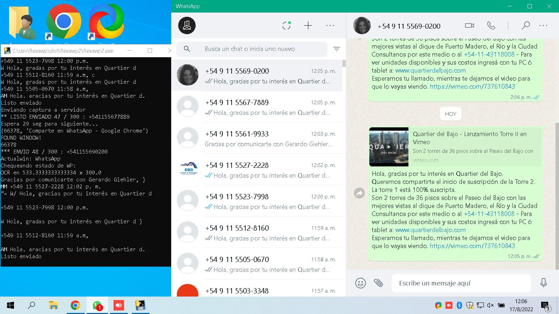The image size is (559, 314).
Task: Start a video call with the contact
Action: click(x=470, y=25)
